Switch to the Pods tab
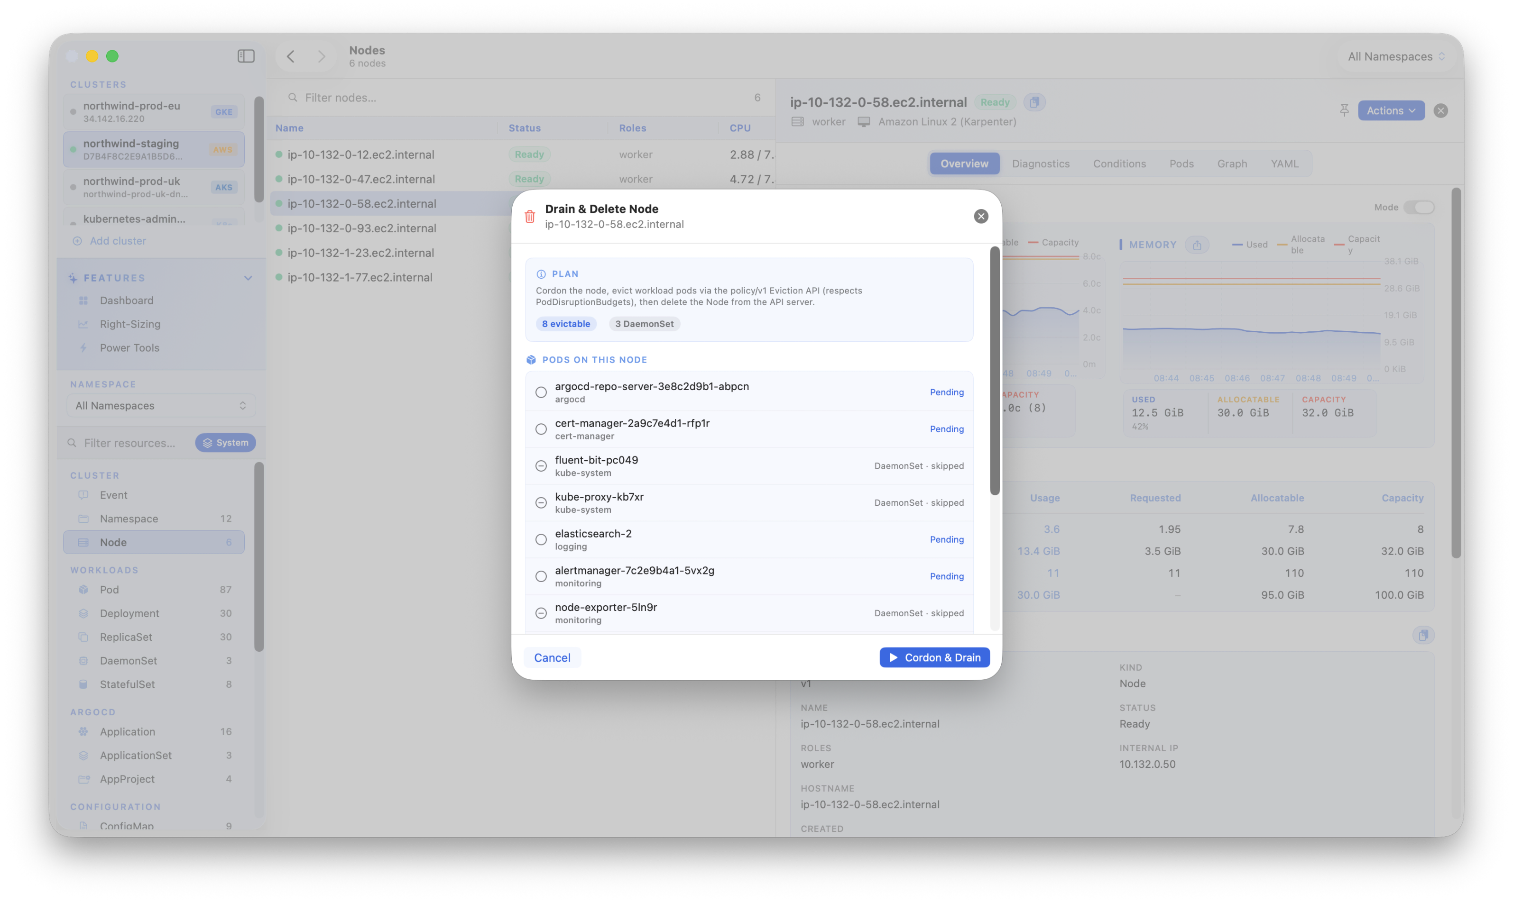The height and width of the screenshot is (902, 1513). [x=1181, y=164]
